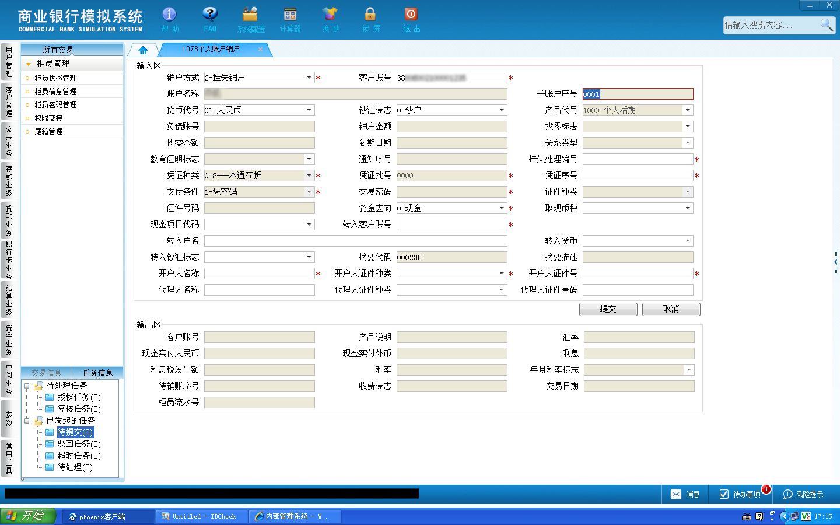Open the 转入钞汇标志 dropdown
This screenshot has height=525, width=840.
pos(309,257)
